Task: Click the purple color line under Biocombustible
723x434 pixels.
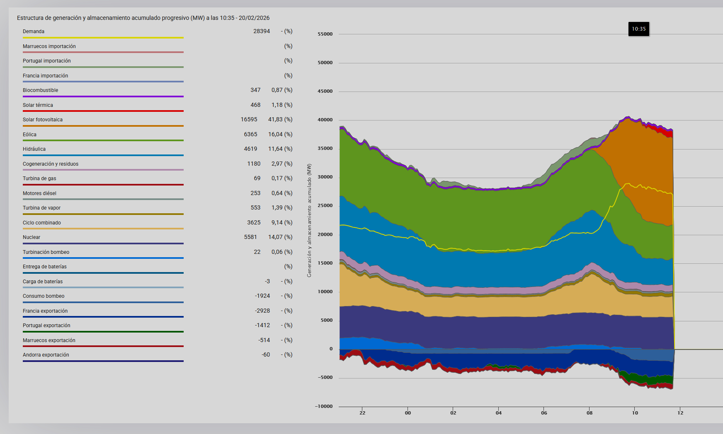Action: click(103, 96)
